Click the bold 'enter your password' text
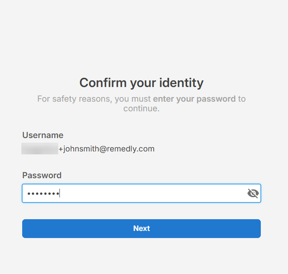 pos(194,99)
